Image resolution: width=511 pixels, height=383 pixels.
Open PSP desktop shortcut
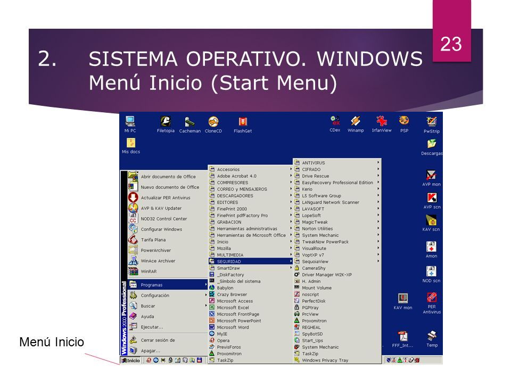[404, 124]
